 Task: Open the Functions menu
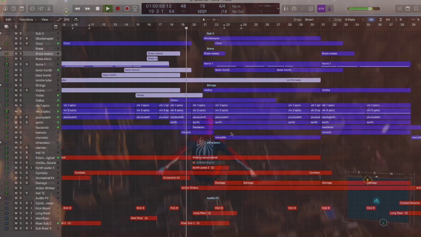(x=28, y=19)
